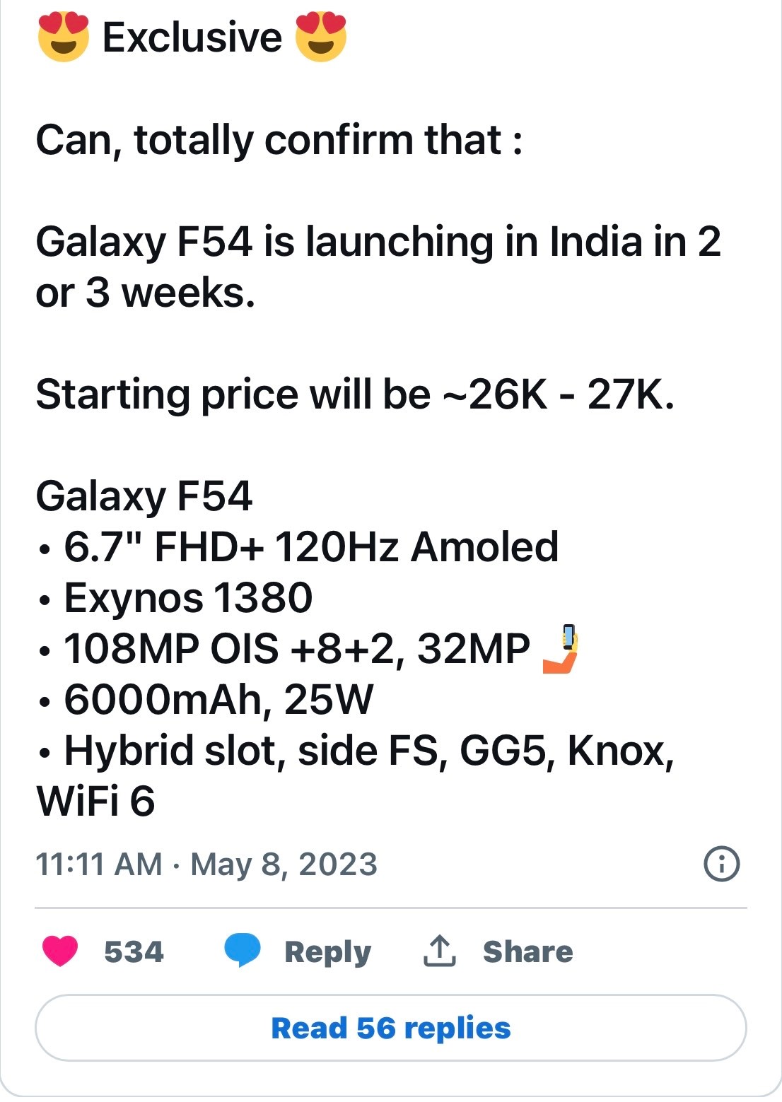Image resolution: width=782 pixels, height=1102 pixels.
Task: Click the share upload arrow icon
Action: coord(439,951)
